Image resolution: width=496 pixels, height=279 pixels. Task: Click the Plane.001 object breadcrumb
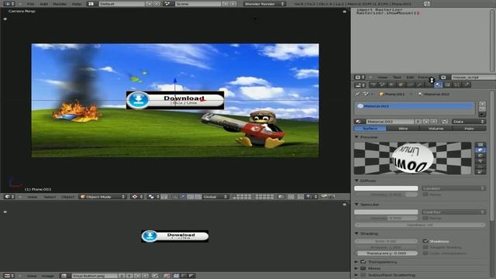(x=392, y=94)
